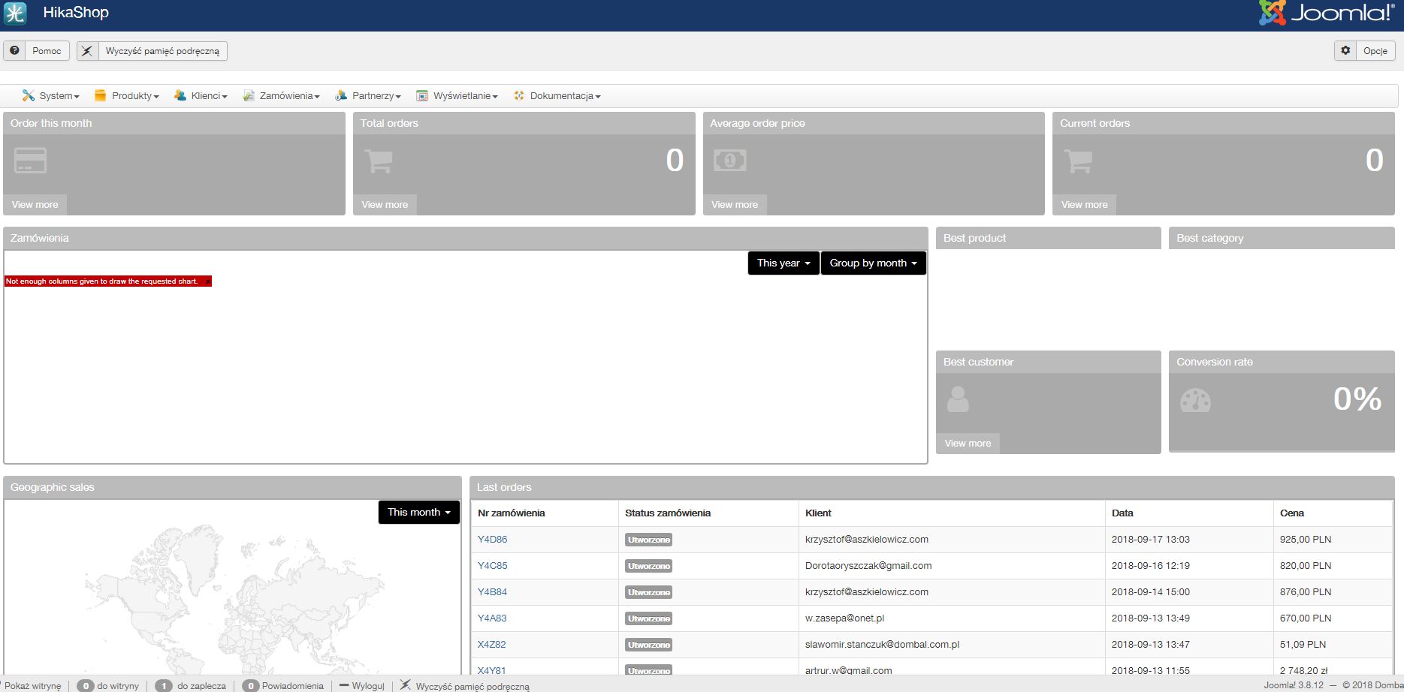Click the shopping cart icon in Total orders
This screenshot has height=692, width=1404.
[x=378, y=161]
